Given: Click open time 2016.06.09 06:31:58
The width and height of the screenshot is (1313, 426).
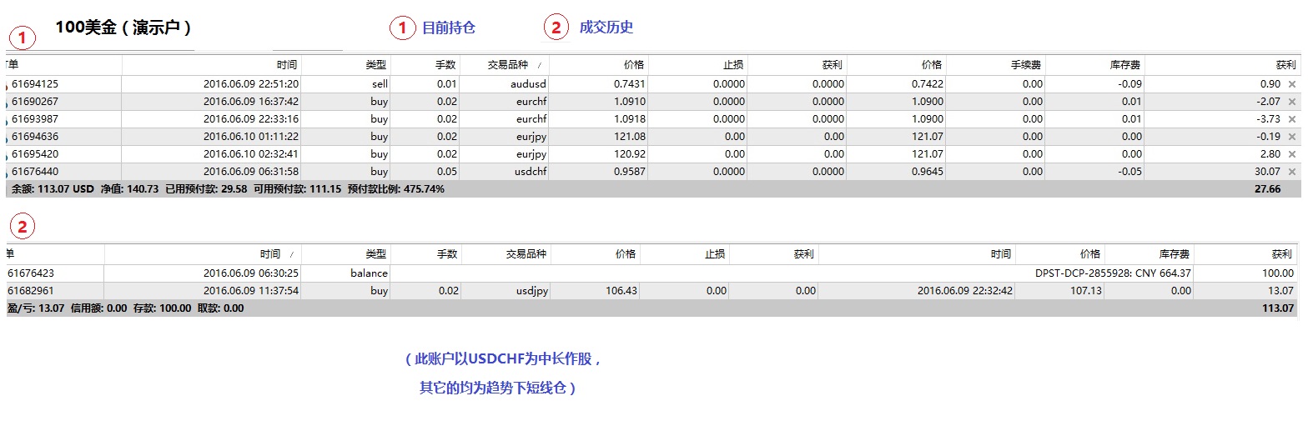Looking at the screenshot, I should tap(251, 172).
